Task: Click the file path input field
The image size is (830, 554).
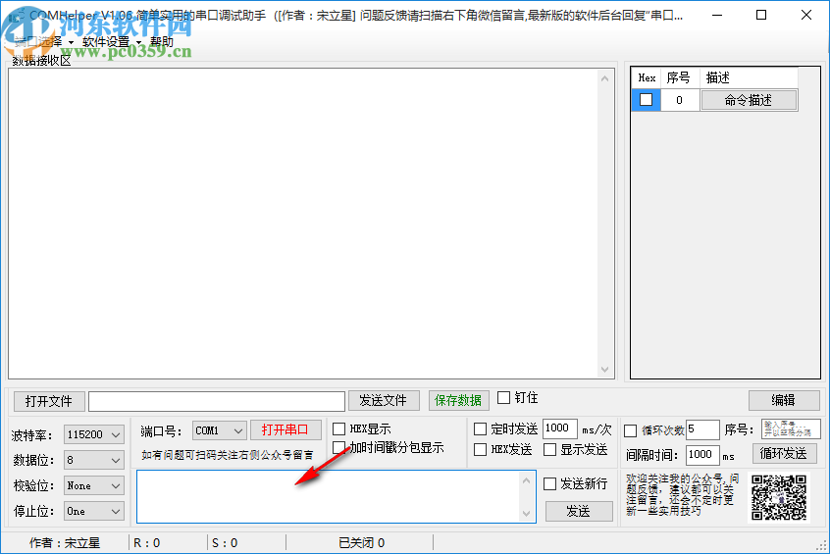Action: click(x=217, y=401)
